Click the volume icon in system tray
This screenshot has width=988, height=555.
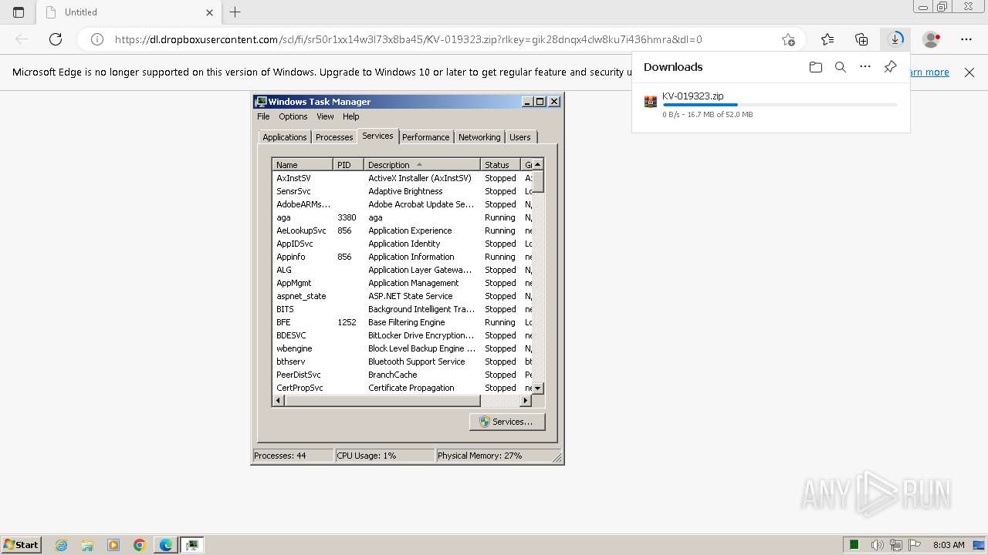(x=878, y=545)
